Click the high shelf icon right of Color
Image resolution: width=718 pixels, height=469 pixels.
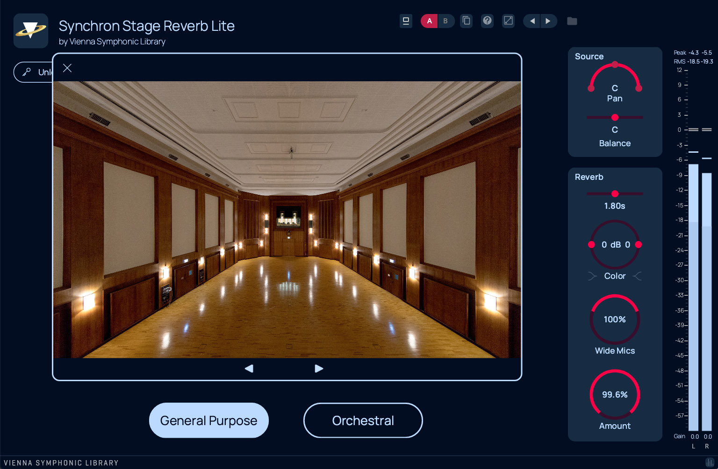[637, 276]
